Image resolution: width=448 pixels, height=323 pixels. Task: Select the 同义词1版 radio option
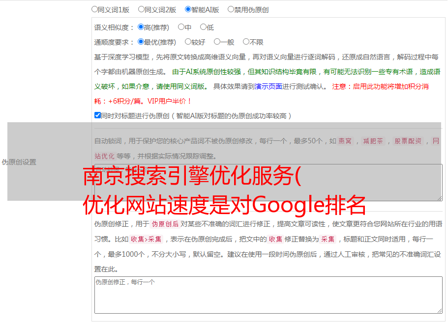point(94,9)
